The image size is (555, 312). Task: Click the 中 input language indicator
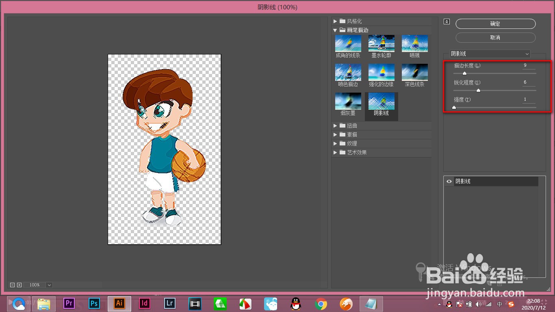pos(500,304)
